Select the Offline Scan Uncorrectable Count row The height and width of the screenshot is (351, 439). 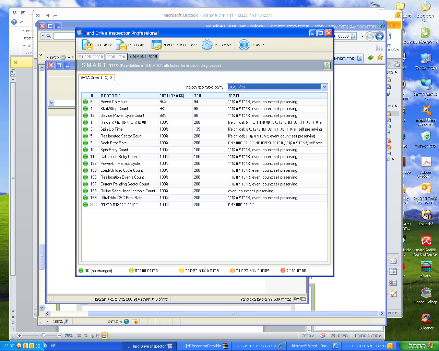point(204,191)
